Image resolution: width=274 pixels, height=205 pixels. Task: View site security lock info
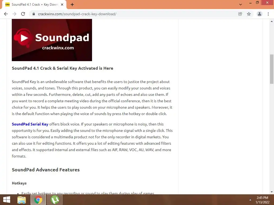coord(34,14)
